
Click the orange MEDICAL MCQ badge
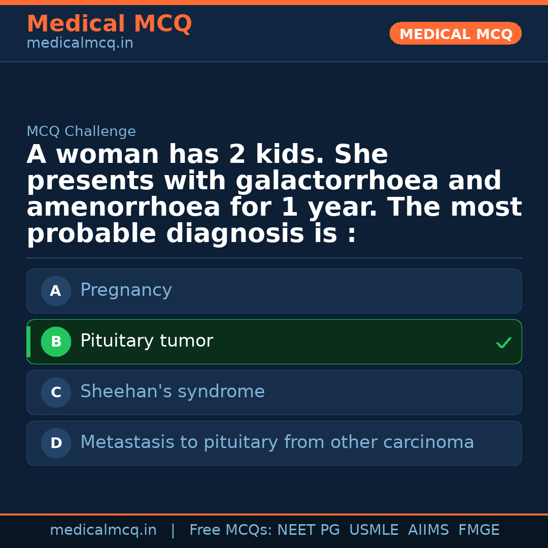(x=455, y=34)
